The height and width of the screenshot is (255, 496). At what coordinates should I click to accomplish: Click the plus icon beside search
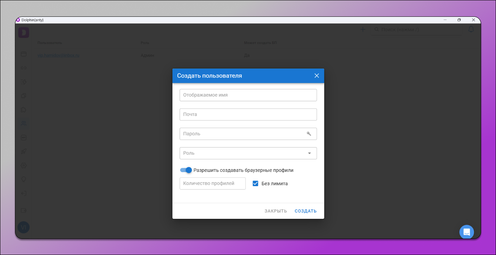(362, 30)
